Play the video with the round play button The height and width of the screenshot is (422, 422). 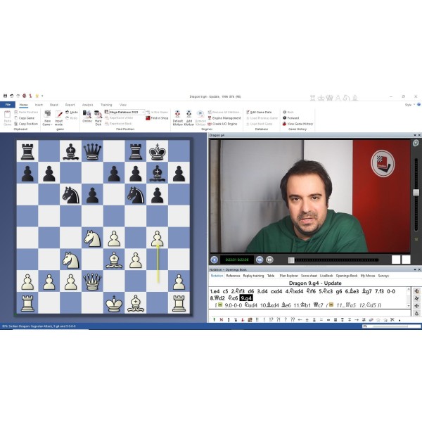[215, 260]
